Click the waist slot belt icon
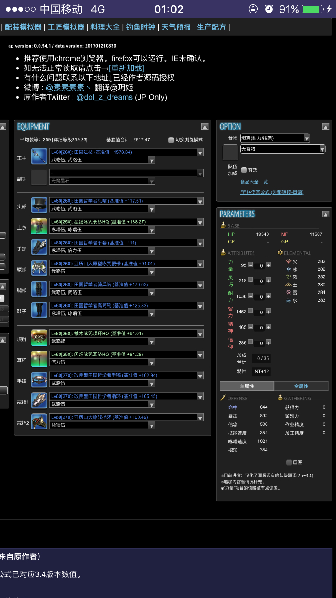Screen dimensions: 336x598 [x=39, y=268]
